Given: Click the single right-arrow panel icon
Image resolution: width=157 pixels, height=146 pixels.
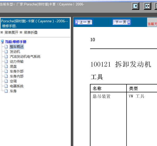Looking at the screenshot, I should click(135, 6).
